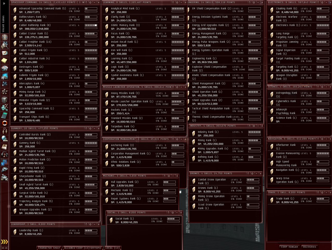Click the skill book icon for Astrogeology
Image resolution: width=332 pixels, height=250 pixels.
(x=272, y=95)
